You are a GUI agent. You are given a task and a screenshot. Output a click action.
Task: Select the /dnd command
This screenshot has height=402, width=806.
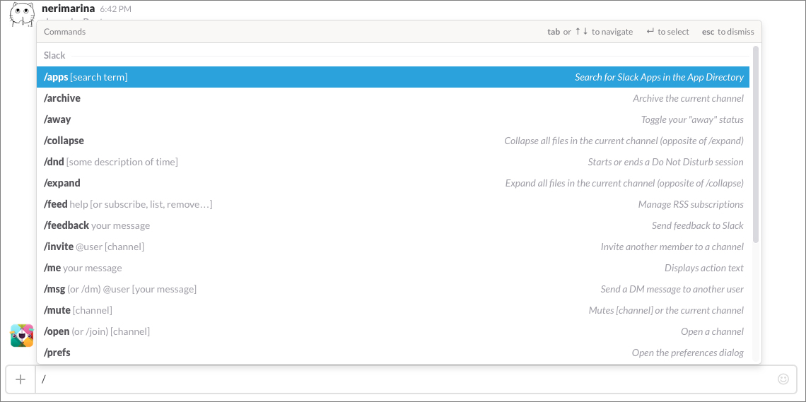point(392,162)
